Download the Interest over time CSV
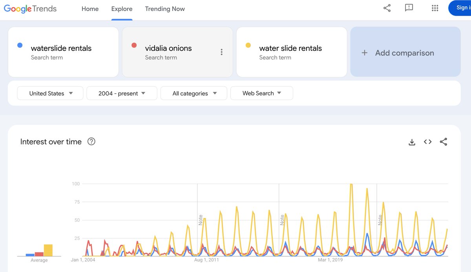This screenshot has width=471, height=272. click(412, 142)
